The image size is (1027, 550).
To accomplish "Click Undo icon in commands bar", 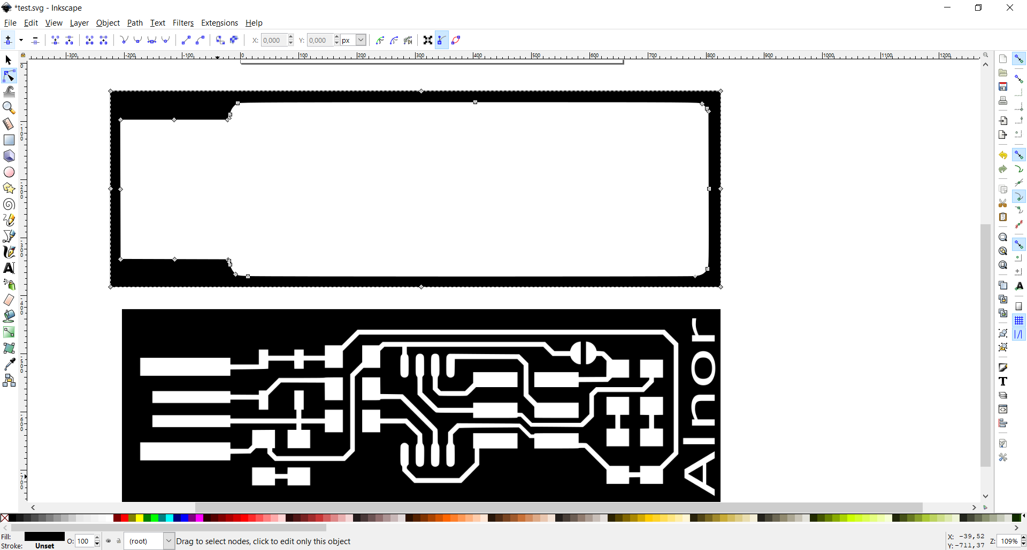I will pyautogui.click(x=1003, y=155).
